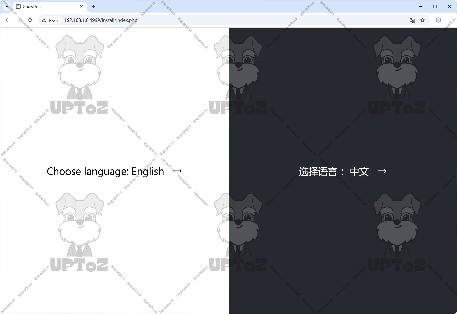This screenshot has width=457, height=314.
Task: Focus the address bar URL
Action: 101,20
